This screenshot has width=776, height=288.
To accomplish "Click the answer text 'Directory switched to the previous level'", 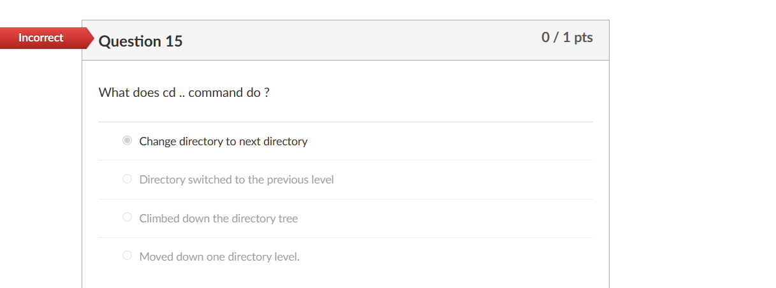I will [237, 180].
